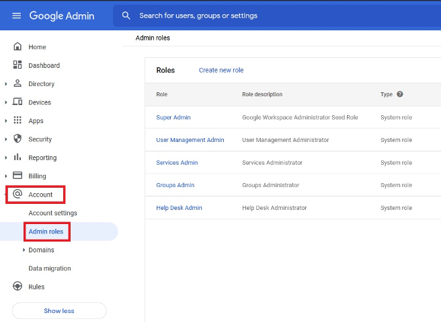This screenshot has width=441, height=323.
Task: Expand the Directory section
Action: pyautogui.click(x=6, y=84)
